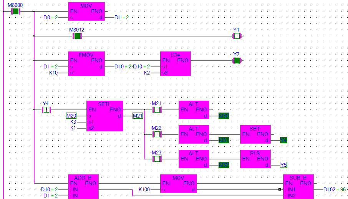Select the M8012 contact
The height and width of the screenshot is (199, 348).
tap(77, 36)
